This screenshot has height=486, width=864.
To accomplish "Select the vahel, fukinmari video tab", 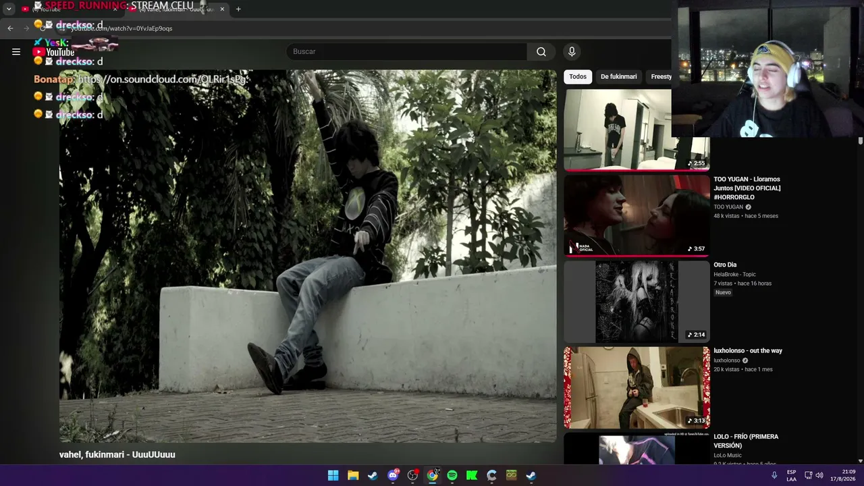I will [177, 9].
